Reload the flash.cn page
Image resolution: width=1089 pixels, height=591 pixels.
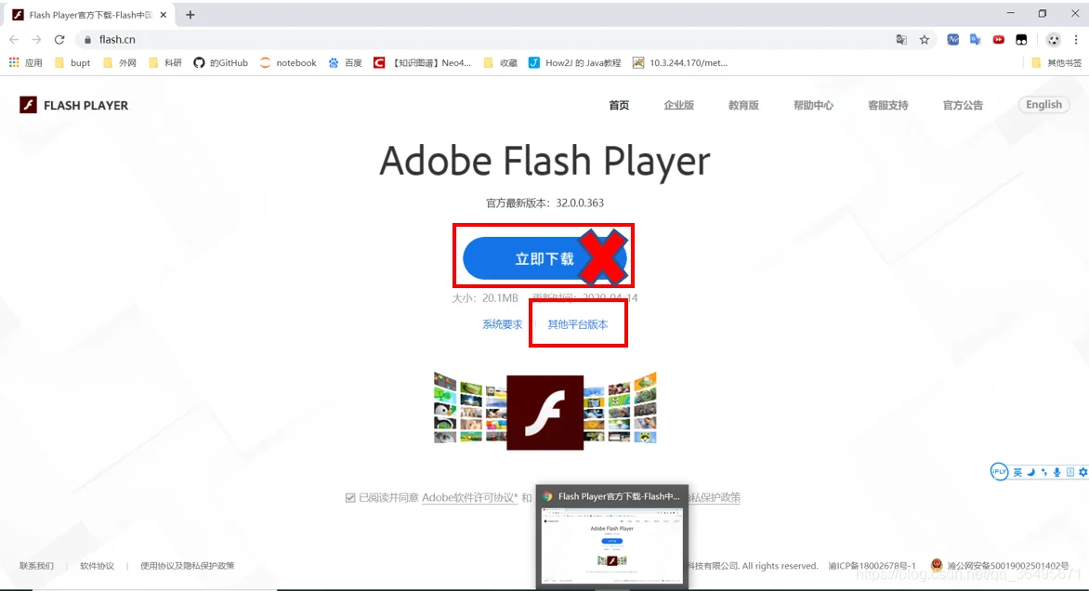pos(59,40)
